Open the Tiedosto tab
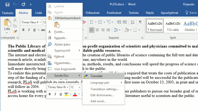Viewport: 198px width, 111px height. 8,13
